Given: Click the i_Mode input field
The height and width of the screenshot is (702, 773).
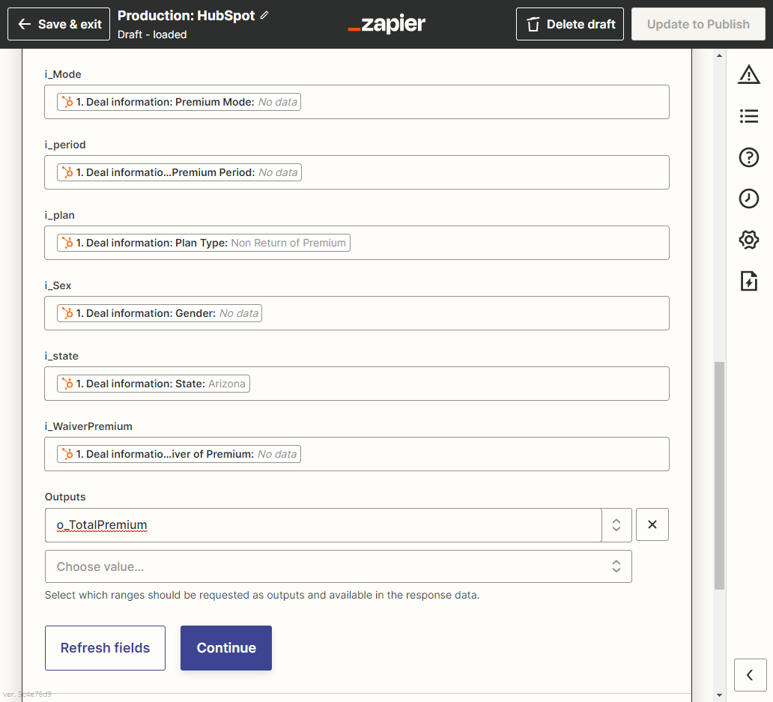Looking at the screenshot, I should click(479, 102).
